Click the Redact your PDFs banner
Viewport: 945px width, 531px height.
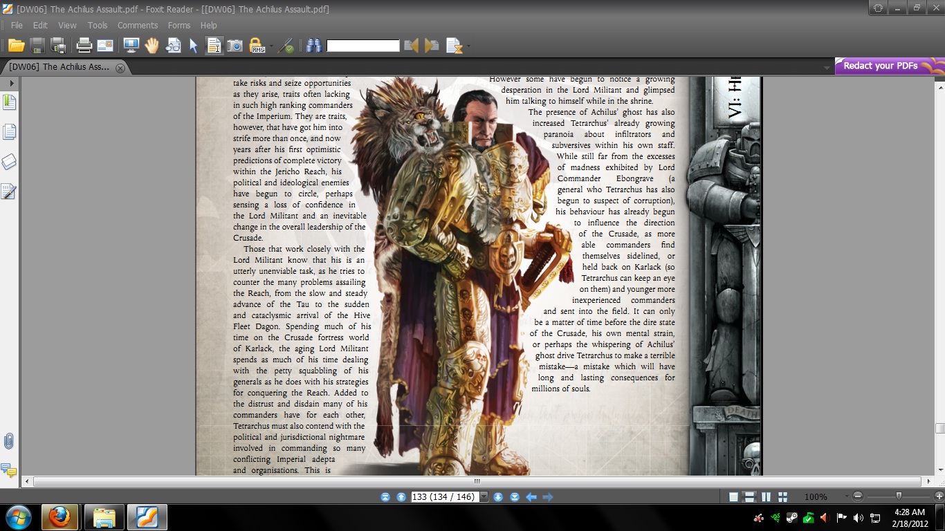(890, 66)
